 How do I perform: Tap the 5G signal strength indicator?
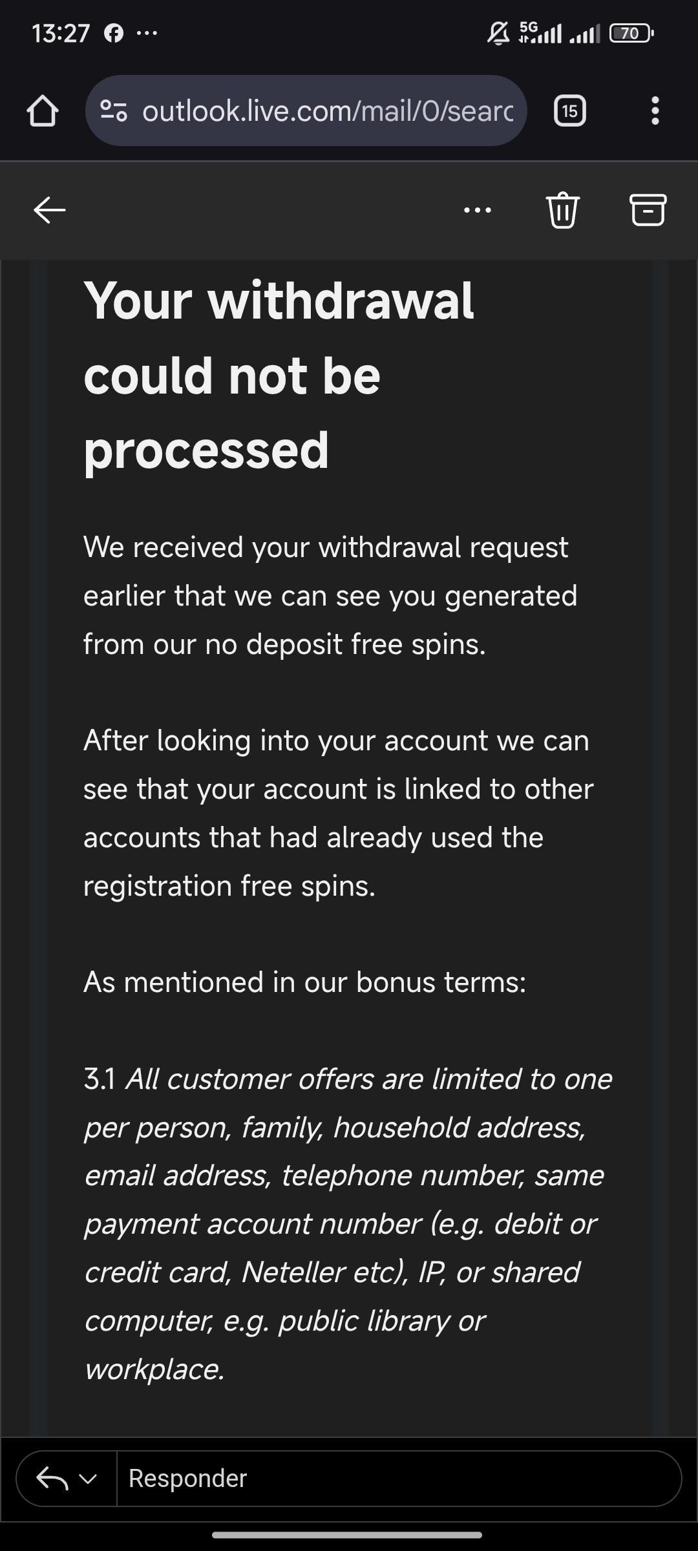point(540,32)
